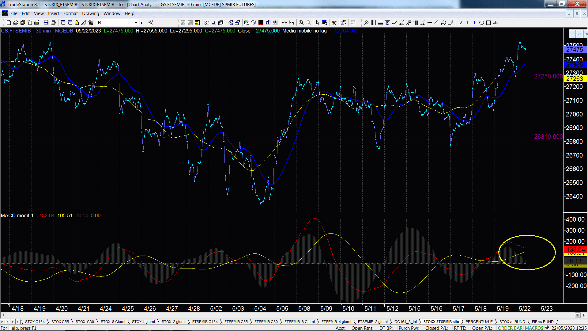The width and height of the screenshot is (588, 331).
Task: Select the parallel diagonal lines tool
Action: point(437,23)
